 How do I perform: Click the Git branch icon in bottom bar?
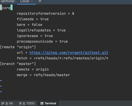tap(3, 103)
